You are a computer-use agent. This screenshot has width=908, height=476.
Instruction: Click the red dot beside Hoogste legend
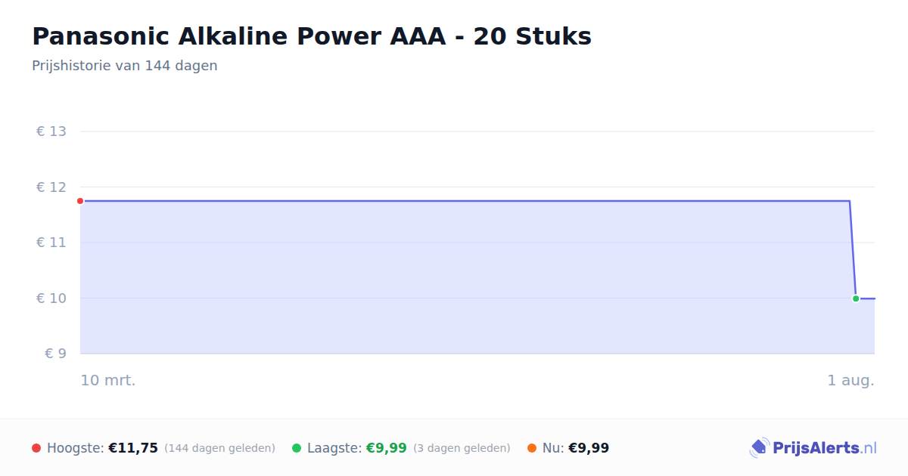tap(36, 448)
